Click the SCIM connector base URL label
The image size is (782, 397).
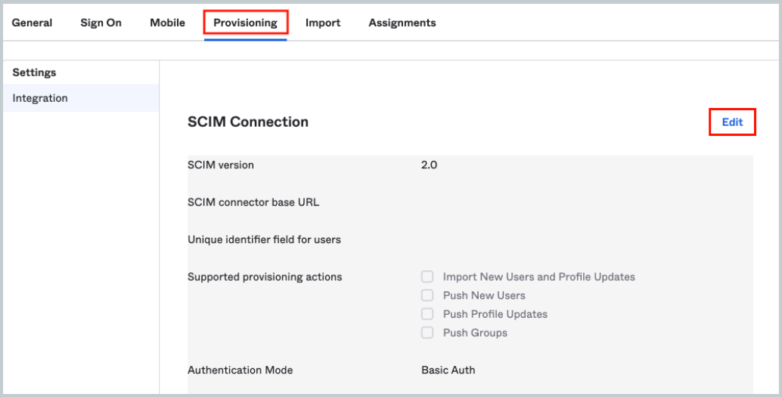tap(253, 202)
